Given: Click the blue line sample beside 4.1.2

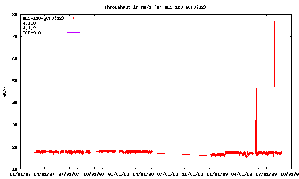Looking at the screenshot, I should pyautogui.click(x=74, y=28).
